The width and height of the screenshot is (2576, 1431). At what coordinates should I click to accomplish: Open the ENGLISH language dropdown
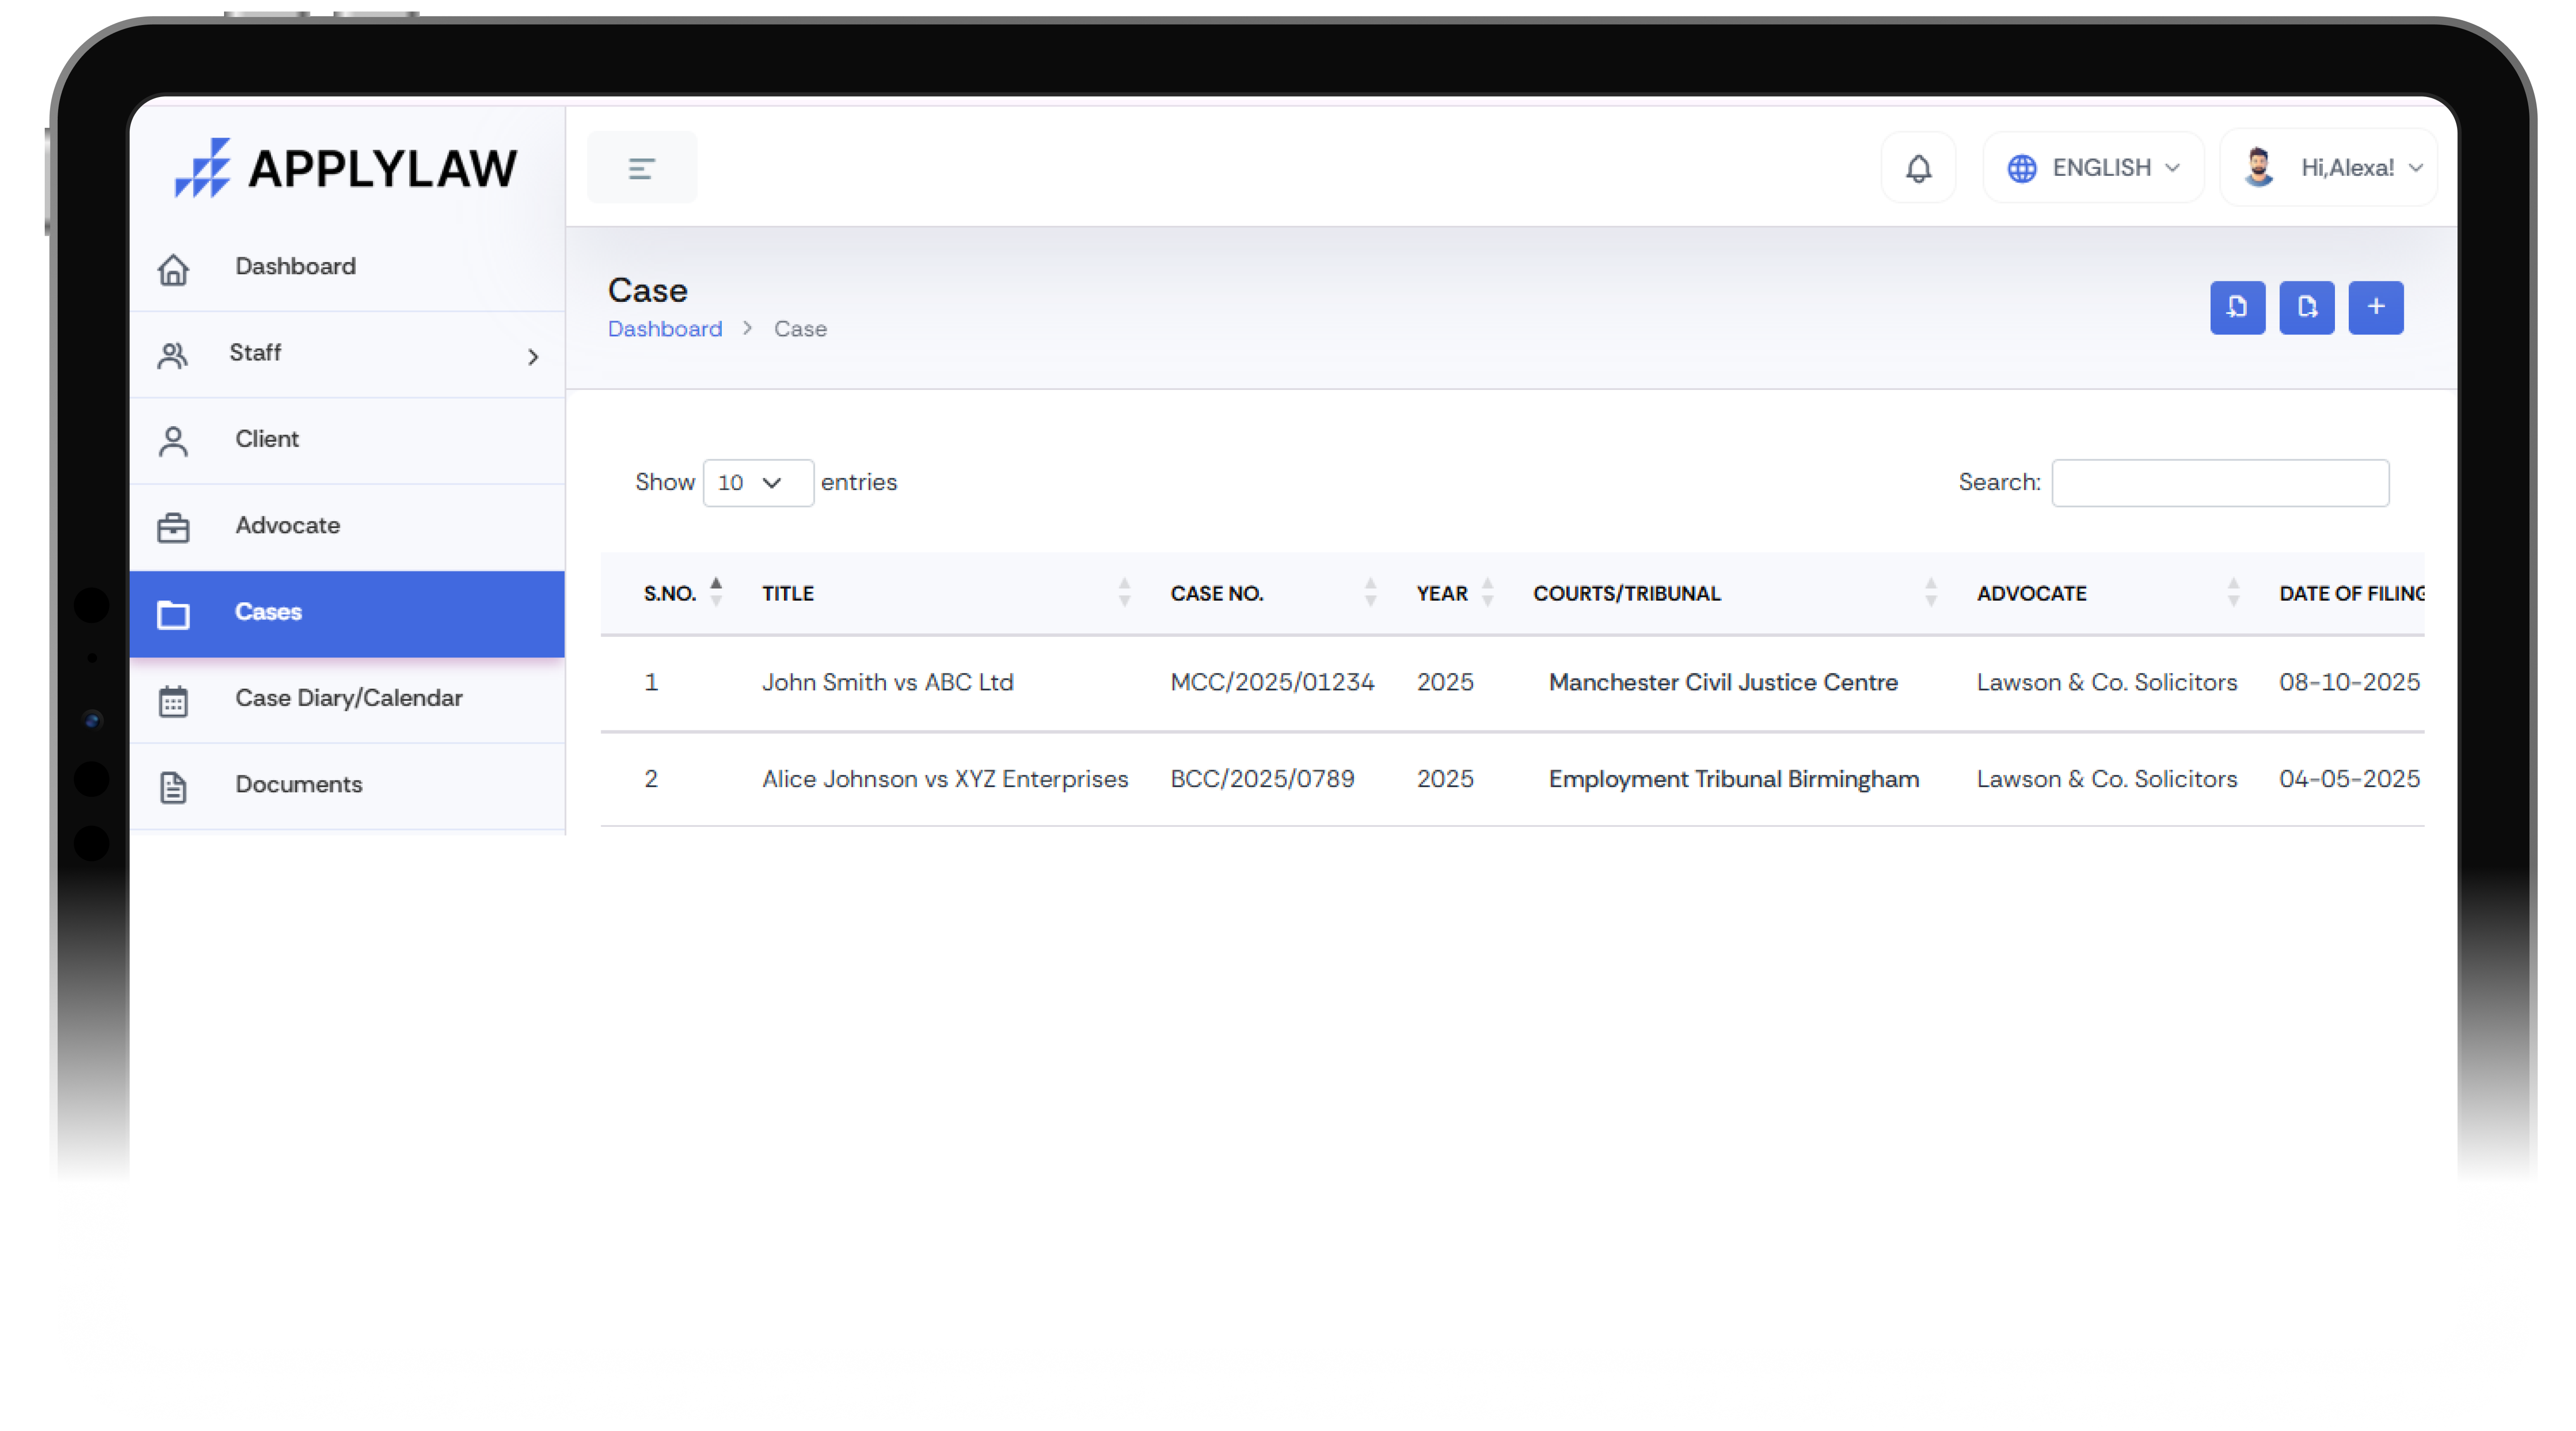pos(2093,168)
